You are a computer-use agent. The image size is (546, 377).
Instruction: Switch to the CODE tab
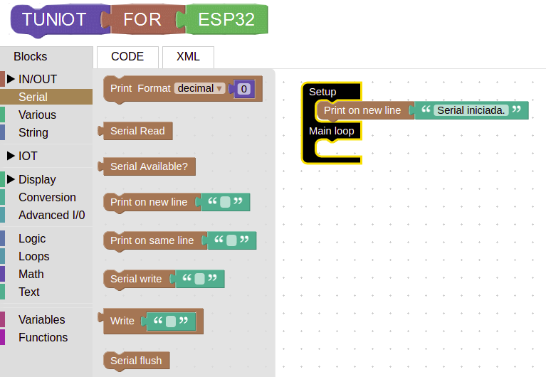coord(127,57)
